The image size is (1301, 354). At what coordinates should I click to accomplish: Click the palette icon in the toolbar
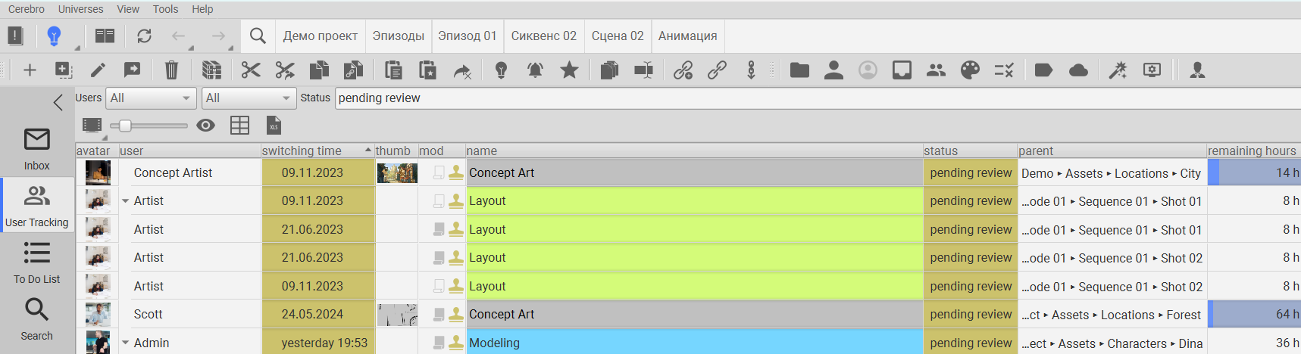970,70
